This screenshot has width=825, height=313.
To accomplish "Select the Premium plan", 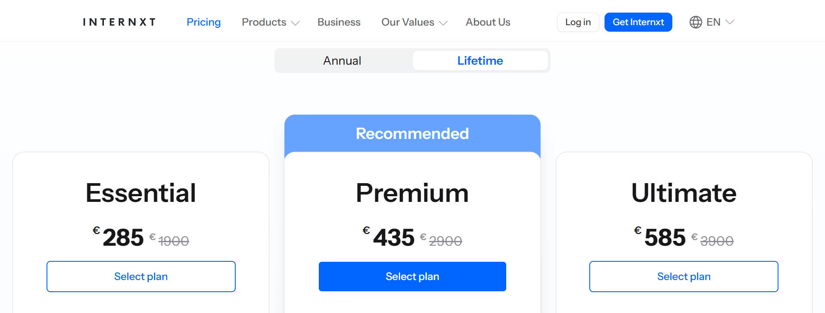I will pos(412,277).
